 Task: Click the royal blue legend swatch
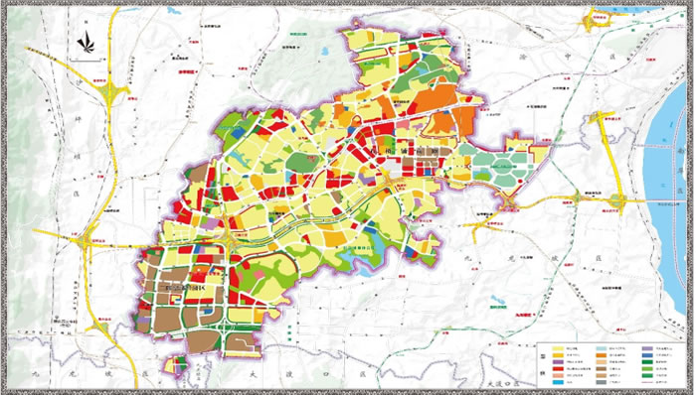point(647,355)
